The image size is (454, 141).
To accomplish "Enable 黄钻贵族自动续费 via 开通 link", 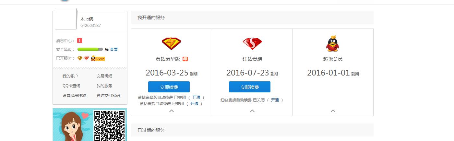I will click(x=194, y=104).
